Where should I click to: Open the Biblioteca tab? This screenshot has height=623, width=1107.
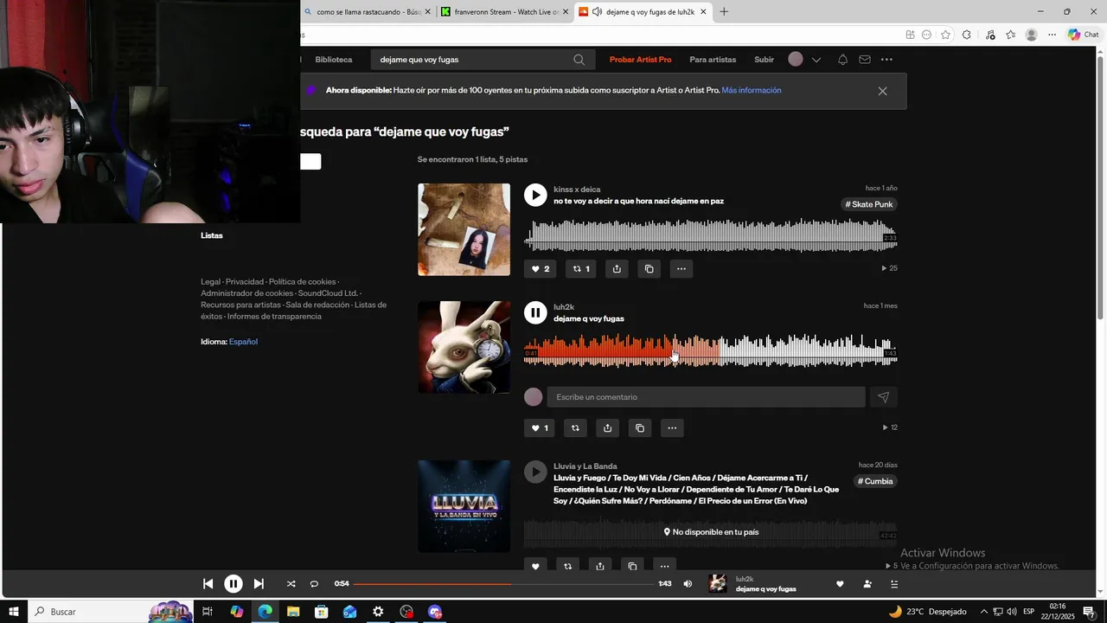[334, 60]
